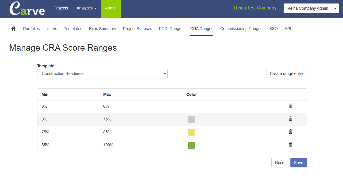Reset the score range changes
The width and height of the screenshot is (343, 186).
tap(280, 163)
